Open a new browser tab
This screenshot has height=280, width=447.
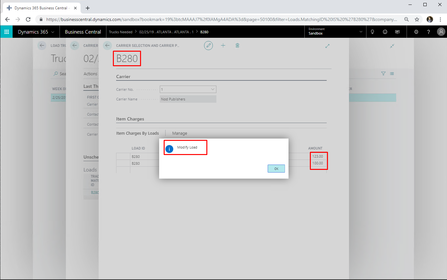coord(87,8)
